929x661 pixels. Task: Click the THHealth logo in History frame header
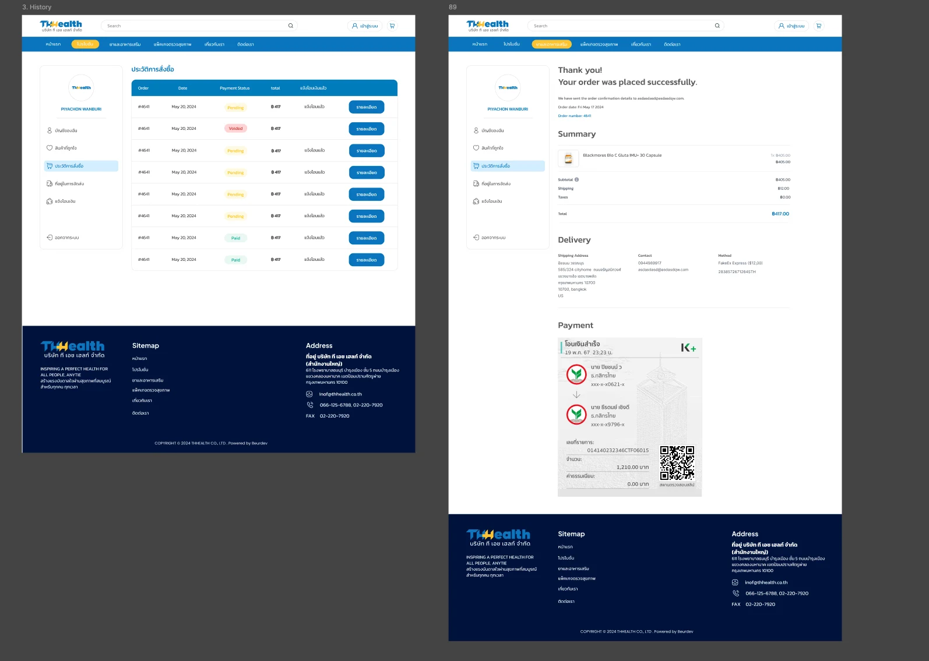61,26
